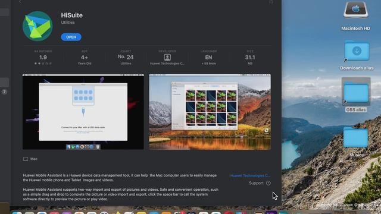Click the + 59 More languages text

point(208,64)
